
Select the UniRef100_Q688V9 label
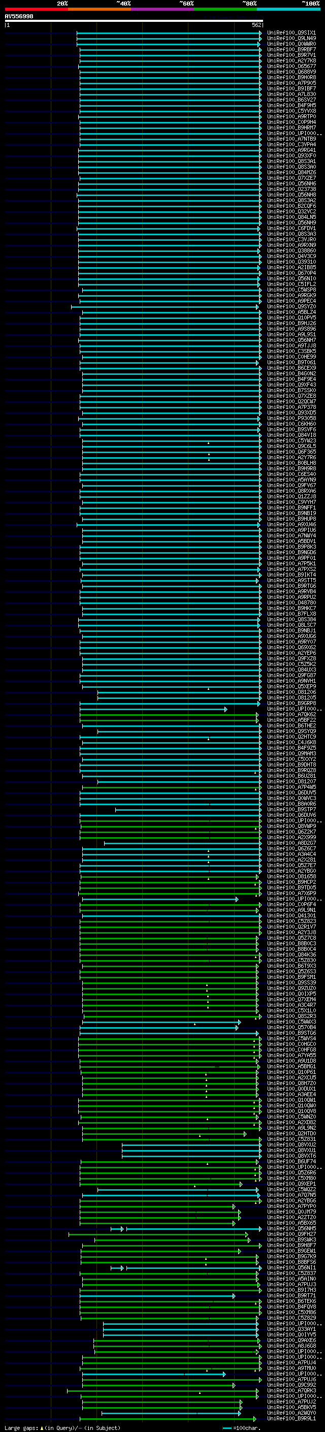coord(291,72)
